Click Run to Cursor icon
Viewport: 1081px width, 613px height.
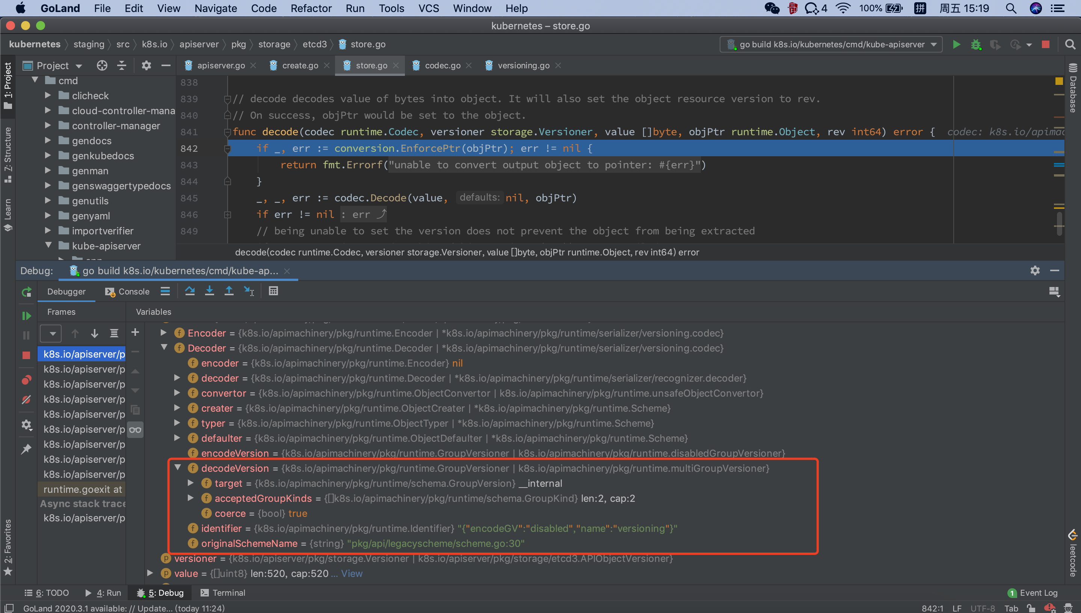pos(249,291)
